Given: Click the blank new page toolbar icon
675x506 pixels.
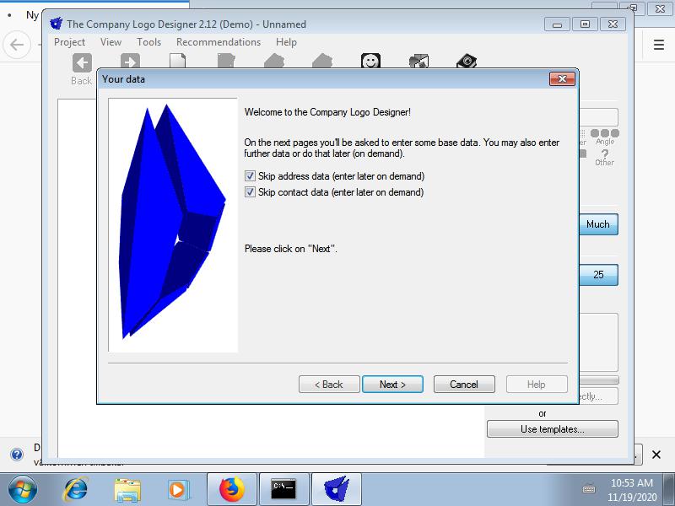Looking at the screenshot, I should pos(178,61).
